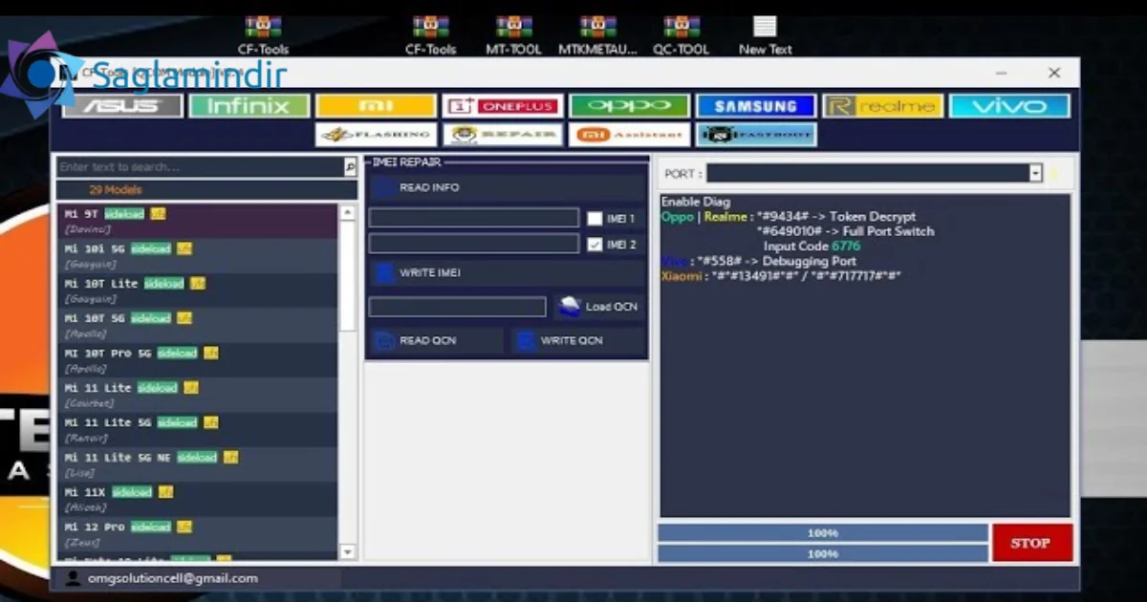Click the Xiaomi diag code line in the log
Viewport: 1147px width, 602px height.
point(781,276)
